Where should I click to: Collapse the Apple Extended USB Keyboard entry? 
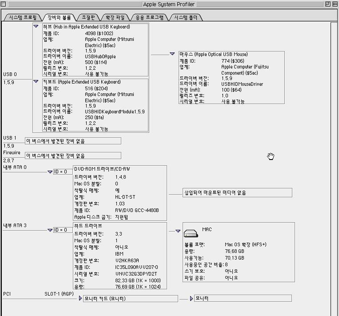(x=36, y=82)
